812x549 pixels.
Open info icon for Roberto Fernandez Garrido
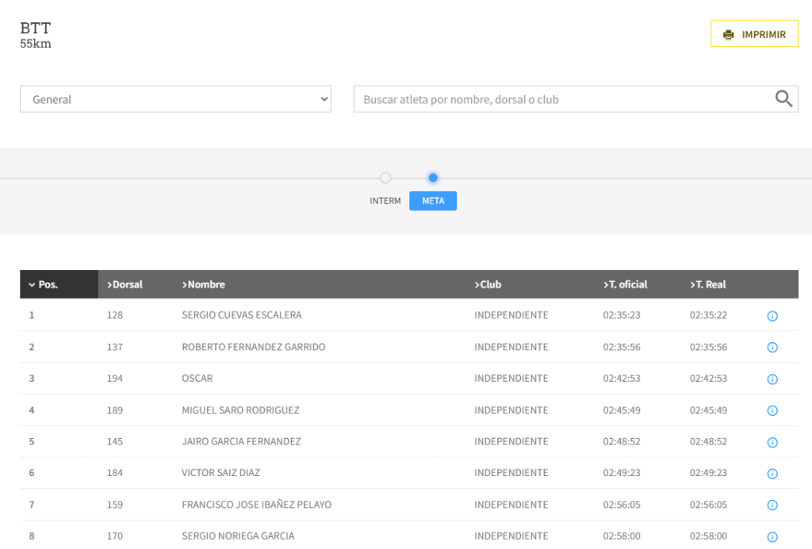[772, 348]
